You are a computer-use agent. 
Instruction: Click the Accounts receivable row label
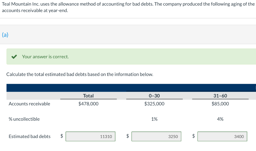(29, 104)
